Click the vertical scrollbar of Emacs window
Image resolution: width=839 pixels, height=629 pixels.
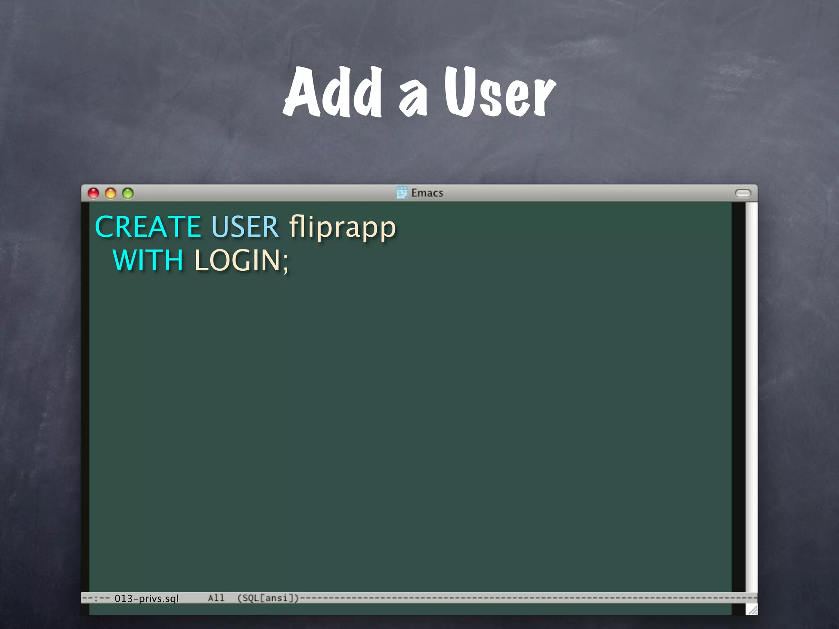(751, 396)
